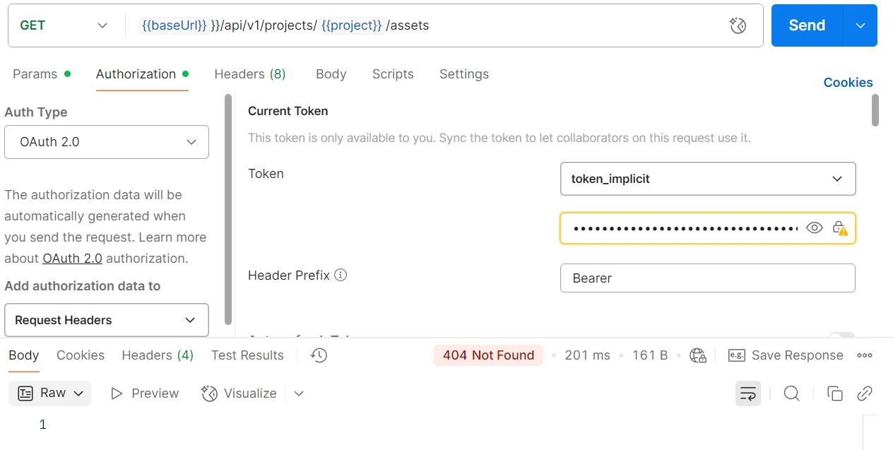Open the GET method dropdown
This screenshot has height=450, width=893.
(x=64, y=25)
